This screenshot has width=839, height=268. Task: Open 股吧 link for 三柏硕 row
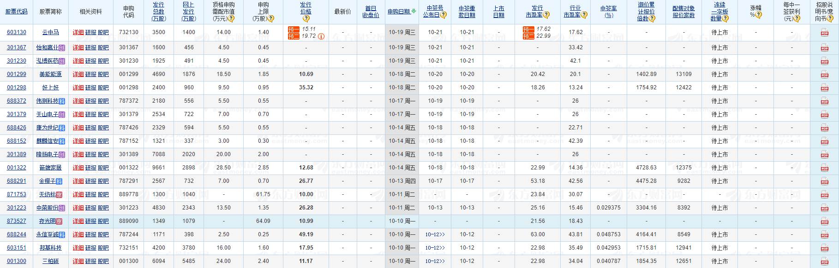coord(103,262)
